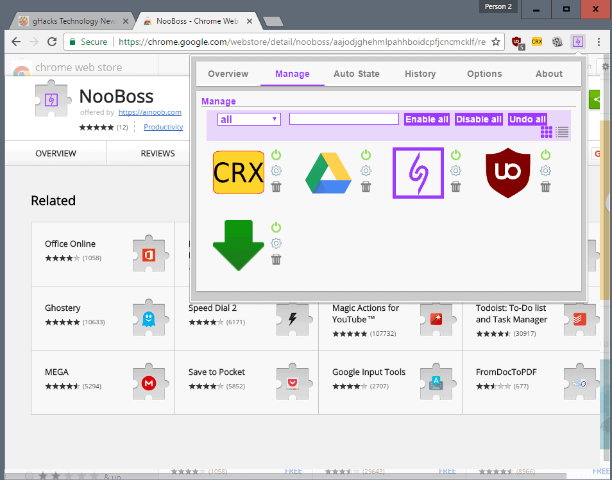This screenshot has height=480, width=612.
Task: Click the NooBoss icon in Chrome toolbar
Action: (578, 41)
